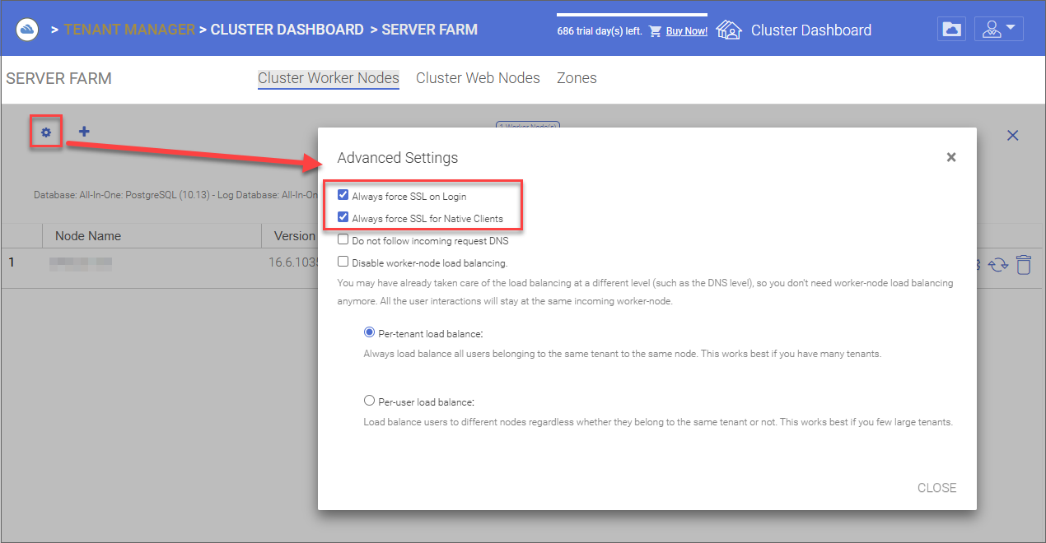The image size is (1046, 543).
Task: Enable Do not follow incoming request DNS
Action: [x=343, y=240]
